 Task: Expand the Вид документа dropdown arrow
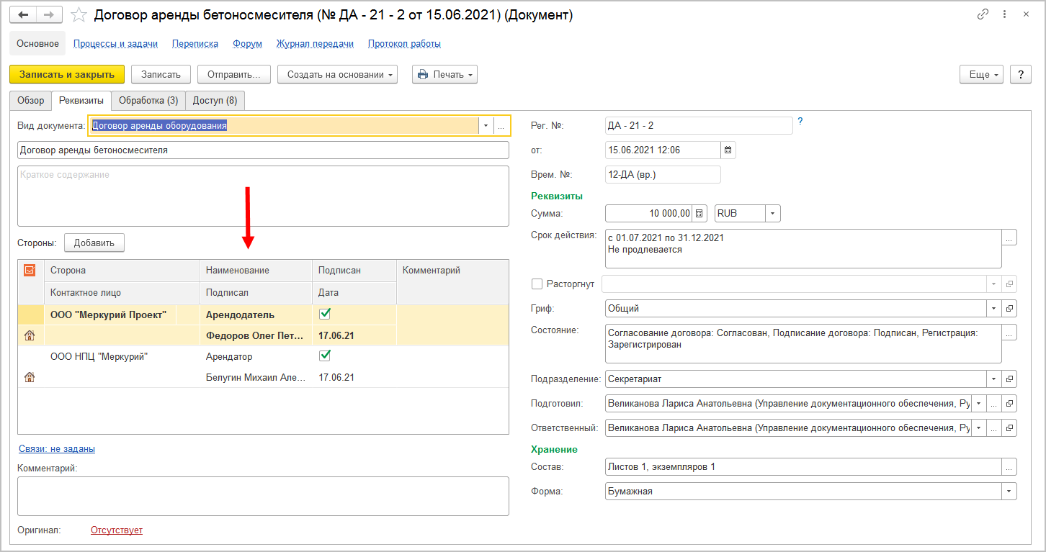486,126
